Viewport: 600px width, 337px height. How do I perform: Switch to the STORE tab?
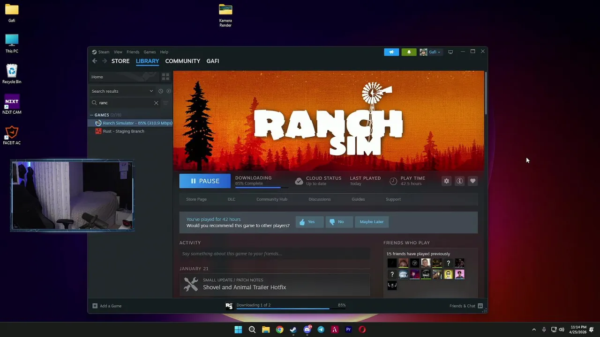tap(120, 61)
